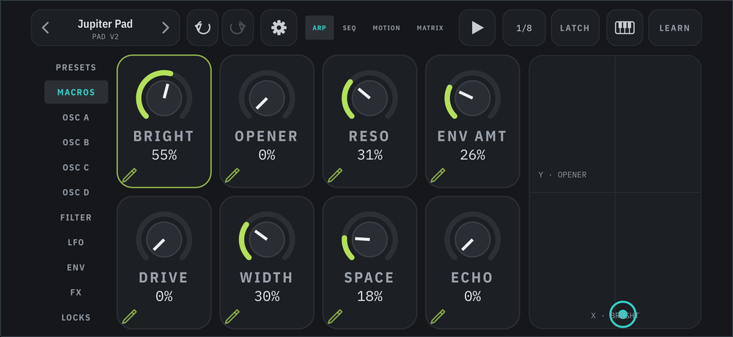The height and width of the screenshot is (337, 733).
Task: Edit the WIDTH macro via its pencil icon
Action: pyautogui.click(x=232, y=317)
